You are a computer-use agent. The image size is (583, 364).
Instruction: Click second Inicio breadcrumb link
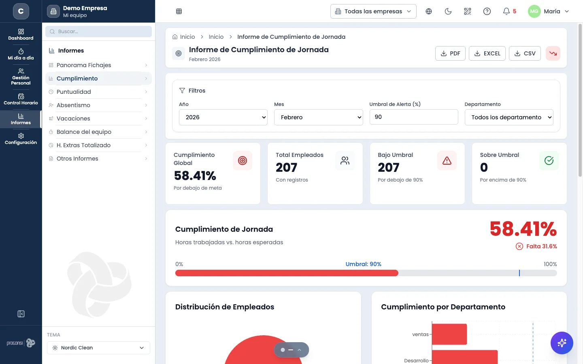[216, 37]
